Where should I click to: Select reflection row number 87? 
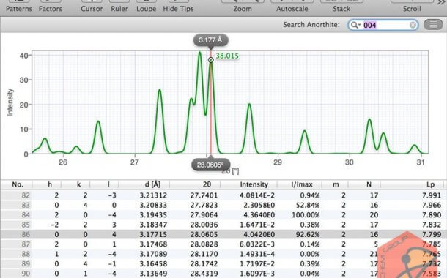click(223, 244)
